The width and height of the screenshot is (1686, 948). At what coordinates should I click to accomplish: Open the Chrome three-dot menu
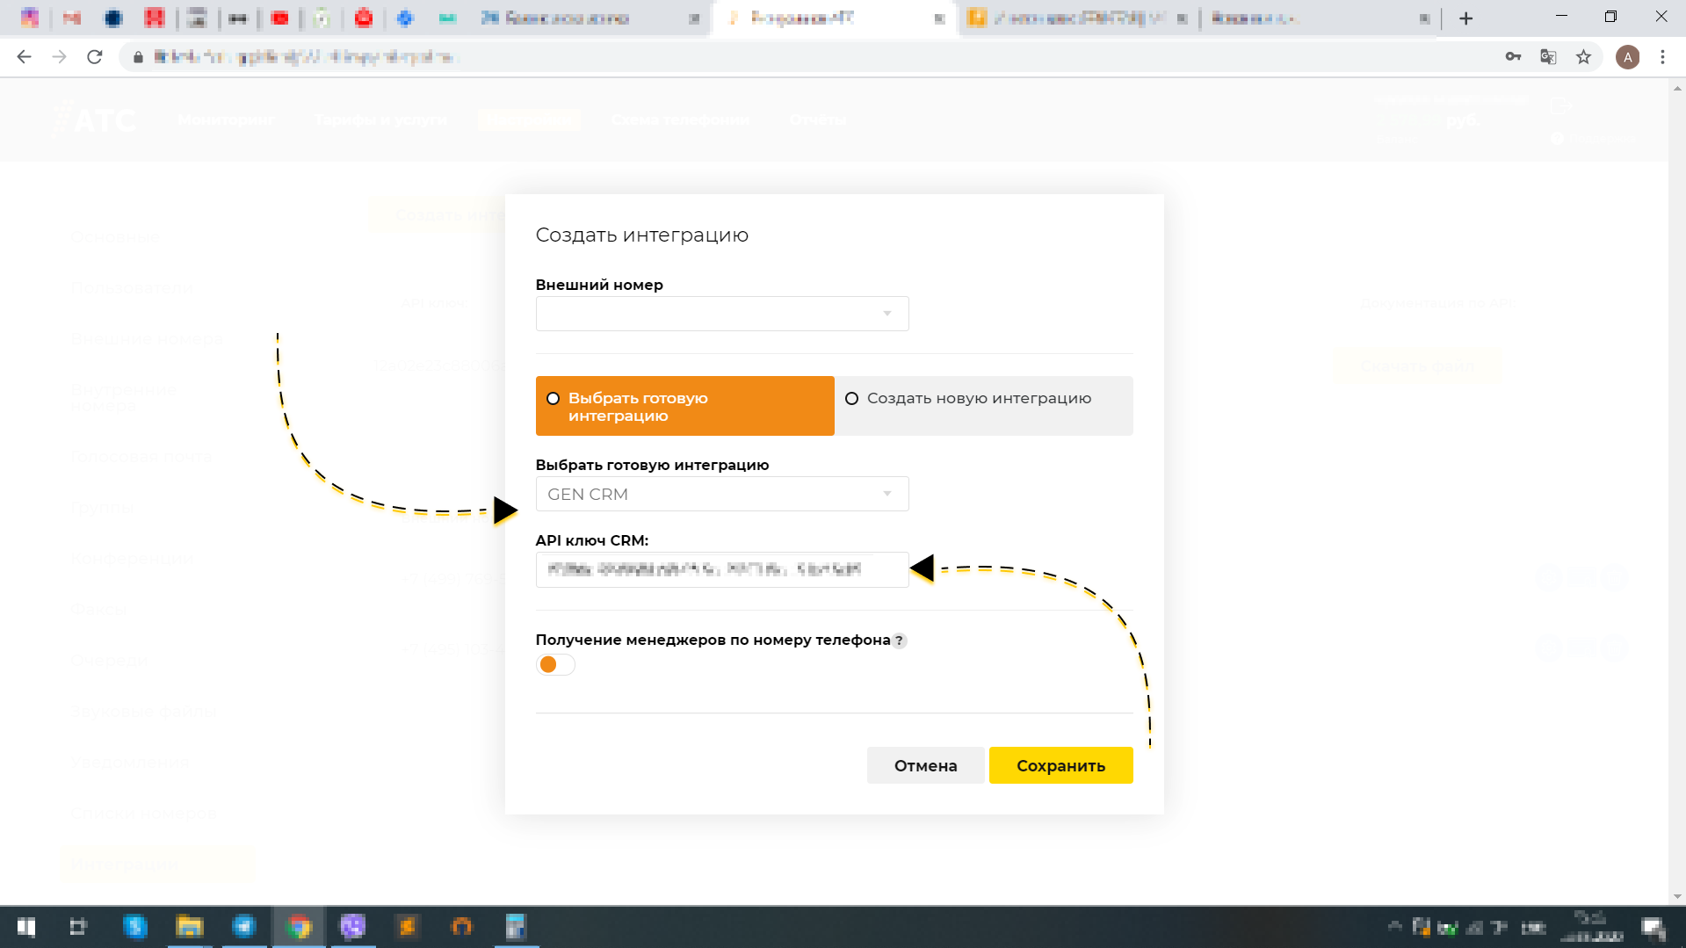(1662, 56)
